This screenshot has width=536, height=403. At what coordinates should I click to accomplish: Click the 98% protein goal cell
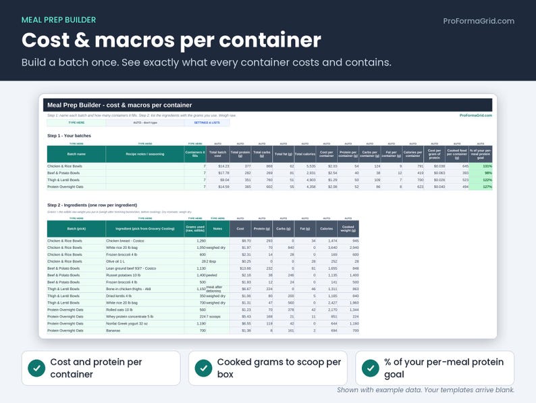pyautogui.click(x=481, y=173)
